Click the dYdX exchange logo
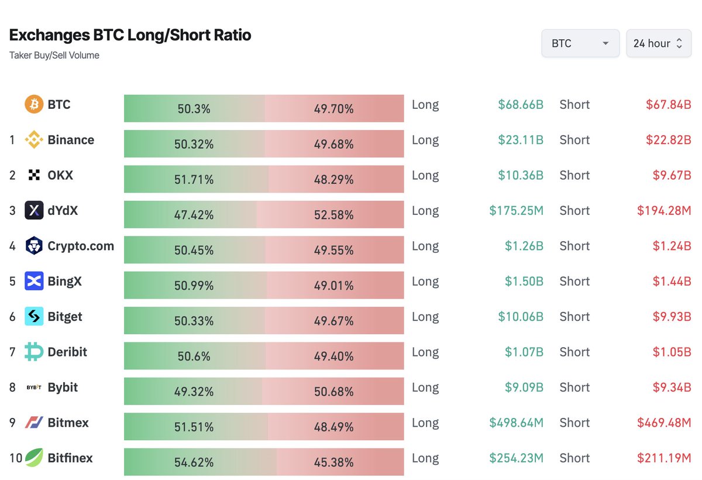Viewport: 702px width, 480px height. click(x=34, y=210)
